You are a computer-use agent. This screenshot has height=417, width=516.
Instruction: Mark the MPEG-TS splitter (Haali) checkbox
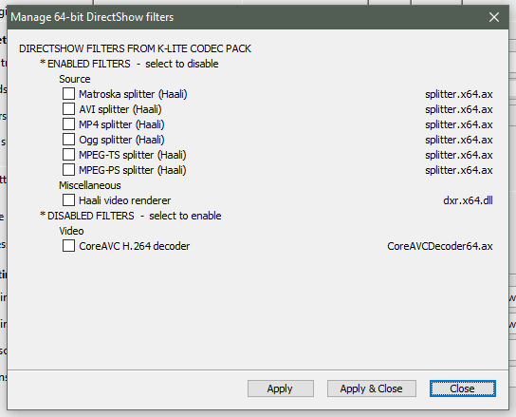pyautogui.click(x=68, y=155)
